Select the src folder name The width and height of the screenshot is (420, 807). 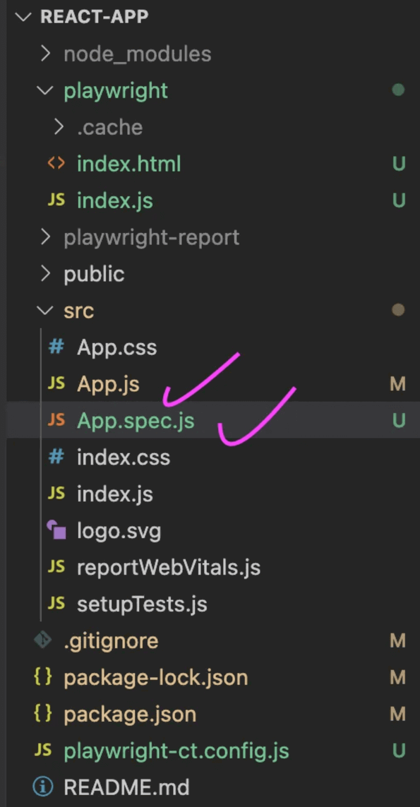pyautogui.click(x=79, y=311)
